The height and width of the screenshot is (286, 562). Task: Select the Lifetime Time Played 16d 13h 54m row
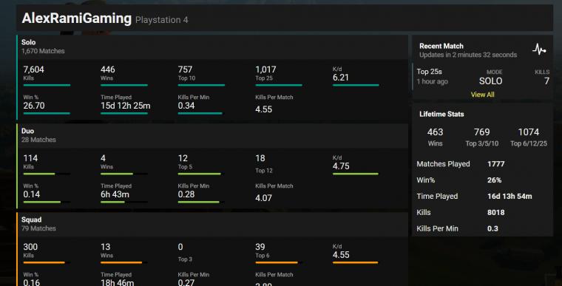tap(482, 197)
